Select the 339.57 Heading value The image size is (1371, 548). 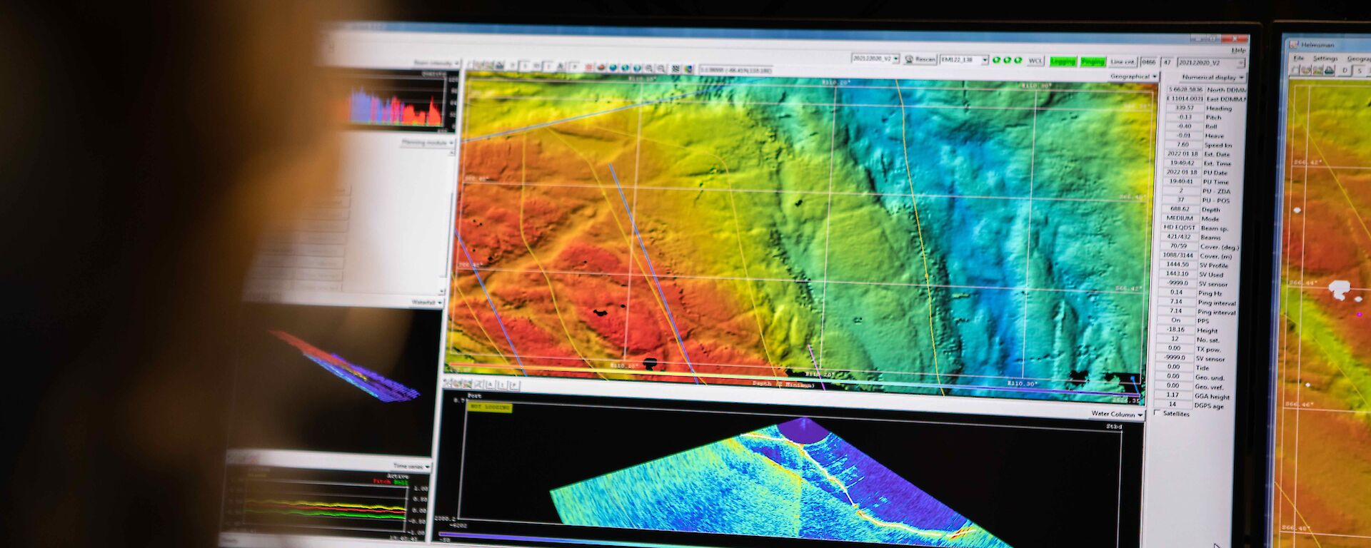[x=1185, y=108]
